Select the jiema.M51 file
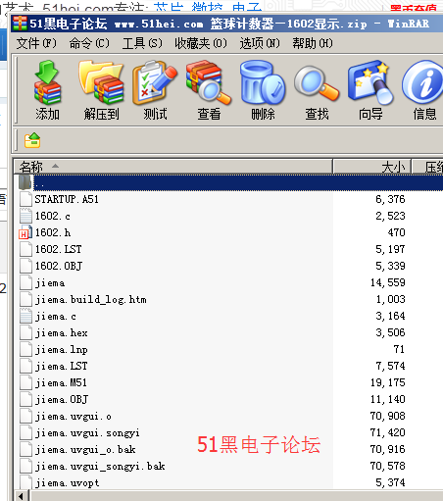Screen dimensions: 443x501 tap(61, 383)
